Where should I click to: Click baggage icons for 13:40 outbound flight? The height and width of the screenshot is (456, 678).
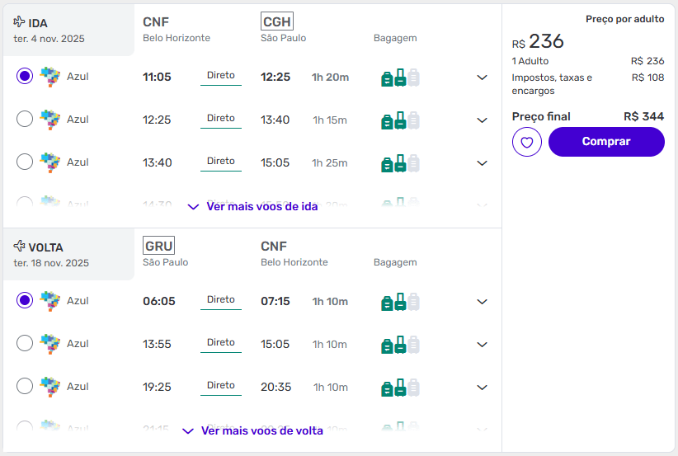click(400, 163)
